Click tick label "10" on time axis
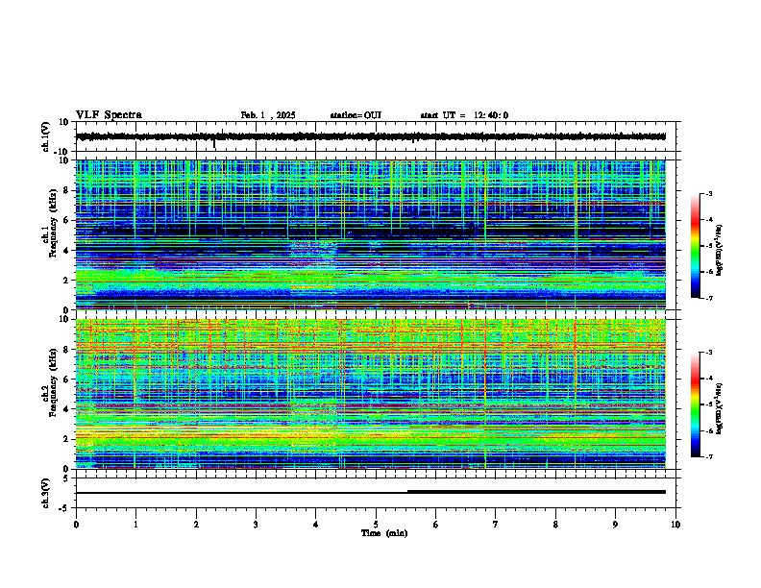The image size is (761, 588). [675, 525]
